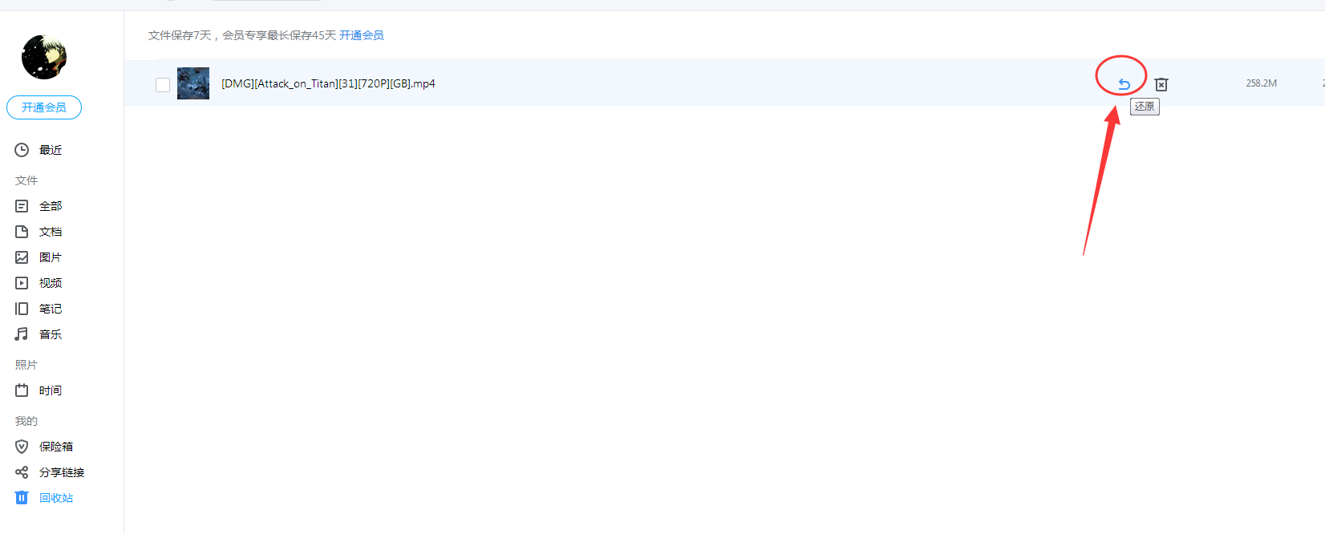This screenshot has width=1325, height=534.
Task: Open the video thumbnail of the mp4 file
Action: (193, 83)
